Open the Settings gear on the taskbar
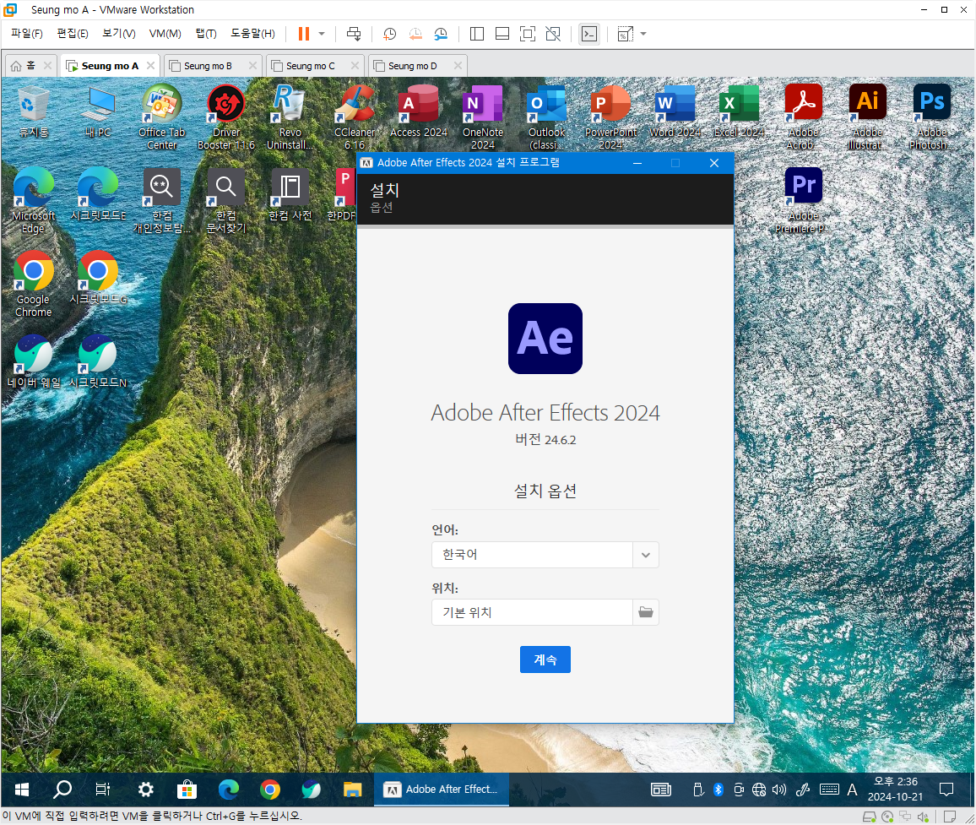The height and width of the screenshot is (825, 976). pyautogui.click(x=146, y=790)
